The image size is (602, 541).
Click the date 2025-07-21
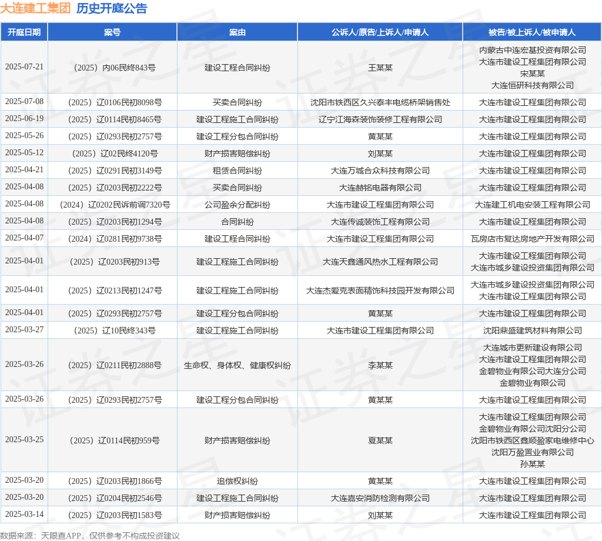coord(24,67)
